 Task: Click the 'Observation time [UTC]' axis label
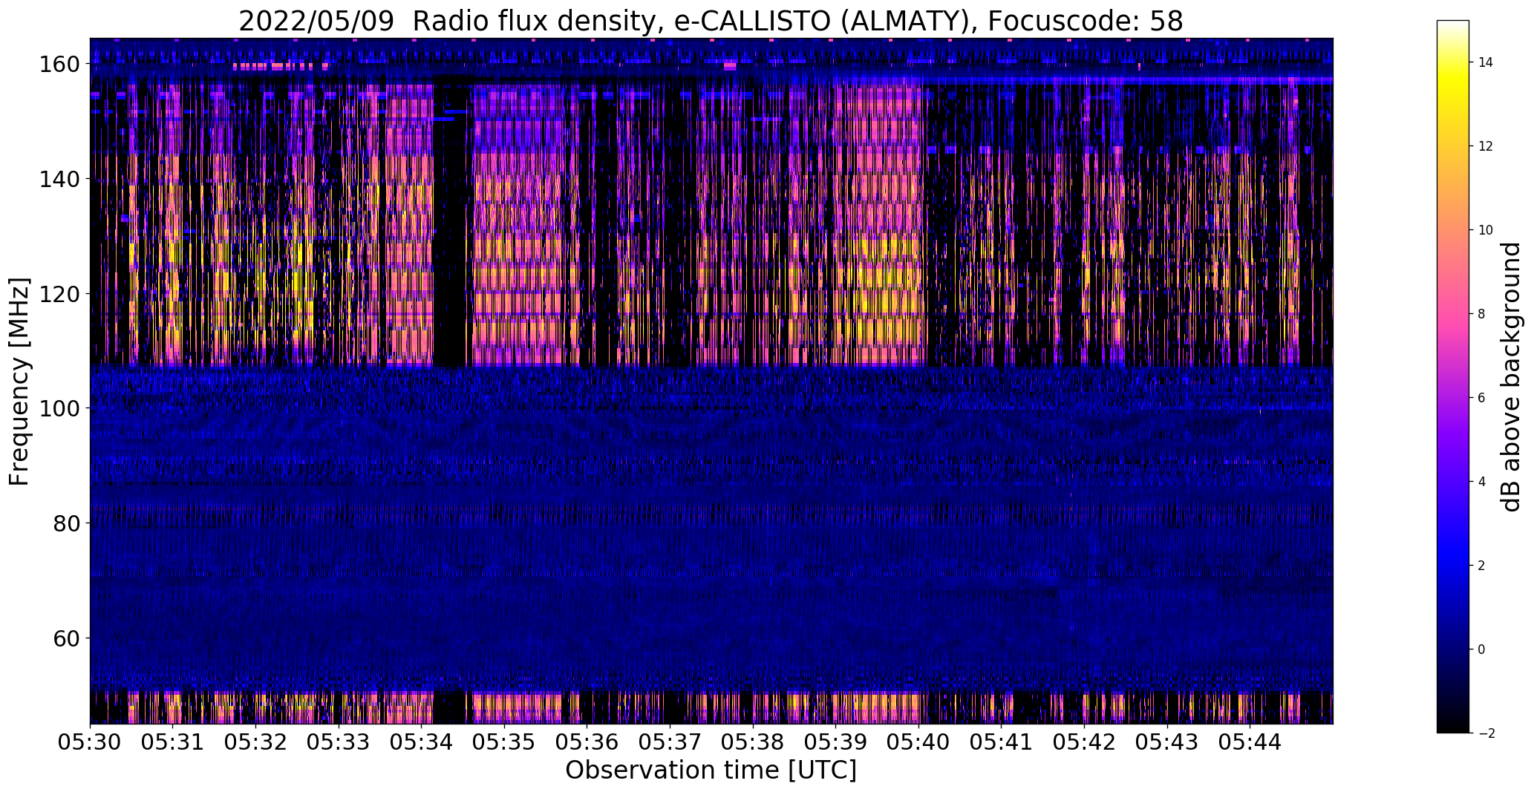(x=711, y=770)
